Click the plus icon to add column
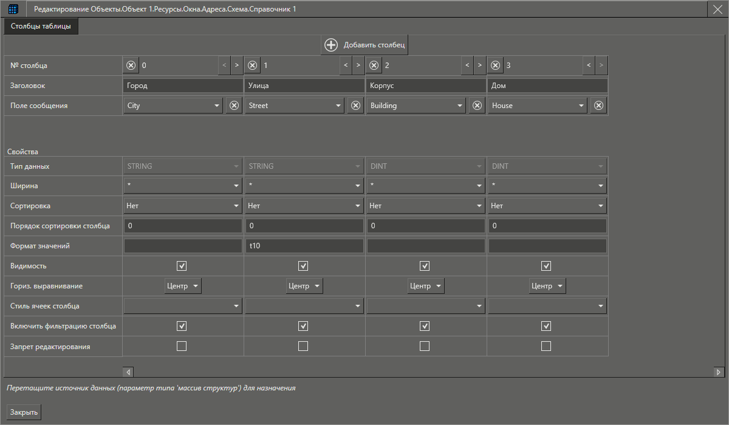This screenshot has height=425, width=729. (331, 45)
